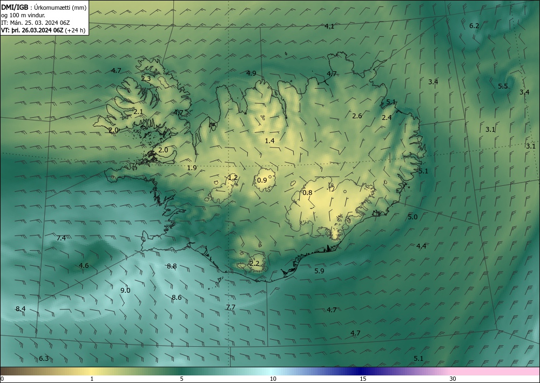This screenshot has width=540, height=383.
Task: Click the '1' label on the color scale
Action: click(x=92, y=379)
